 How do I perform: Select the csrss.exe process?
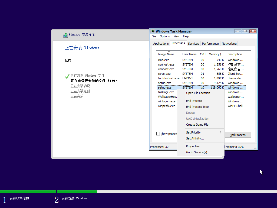[x=201, y=74]
